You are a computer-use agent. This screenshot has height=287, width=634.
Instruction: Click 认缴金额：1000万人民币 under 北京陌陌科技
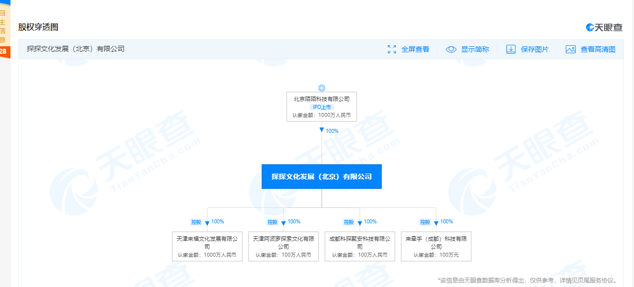click(322, 115)
